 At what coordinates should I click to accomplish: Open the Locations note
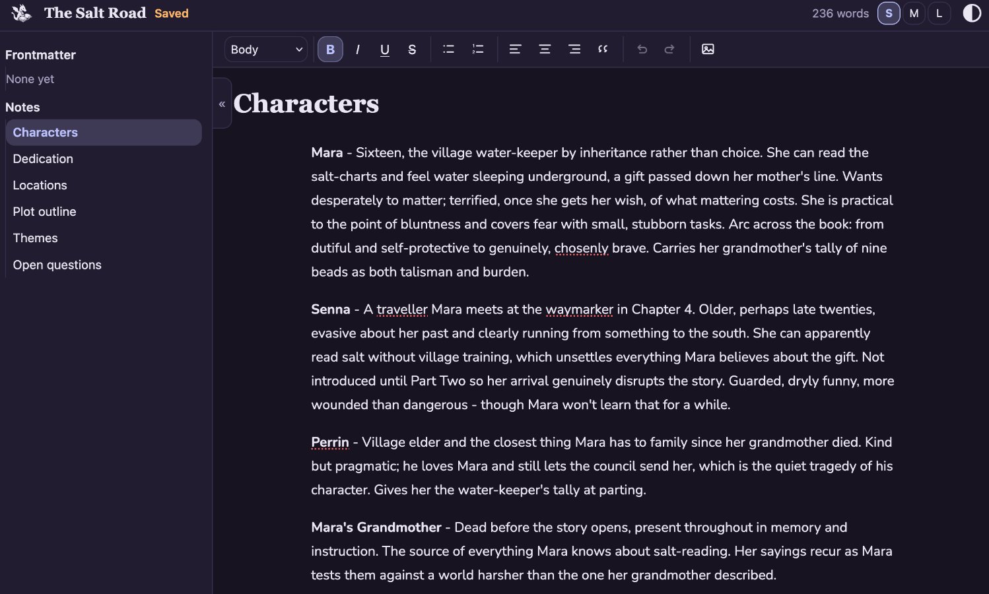coord(104,185)
